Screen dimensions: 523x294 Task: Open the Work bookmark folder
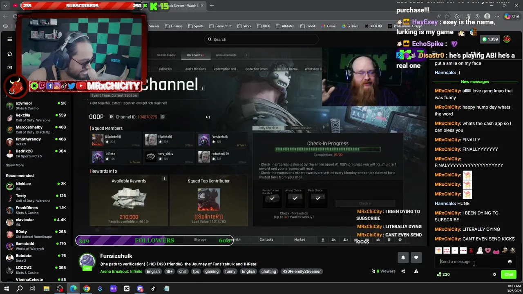click(x=244, y=26)
